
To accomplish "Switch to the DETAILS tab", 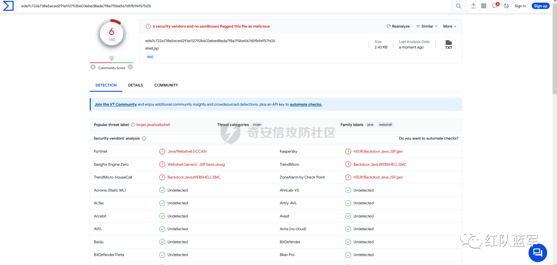I will tap(135, 85).
